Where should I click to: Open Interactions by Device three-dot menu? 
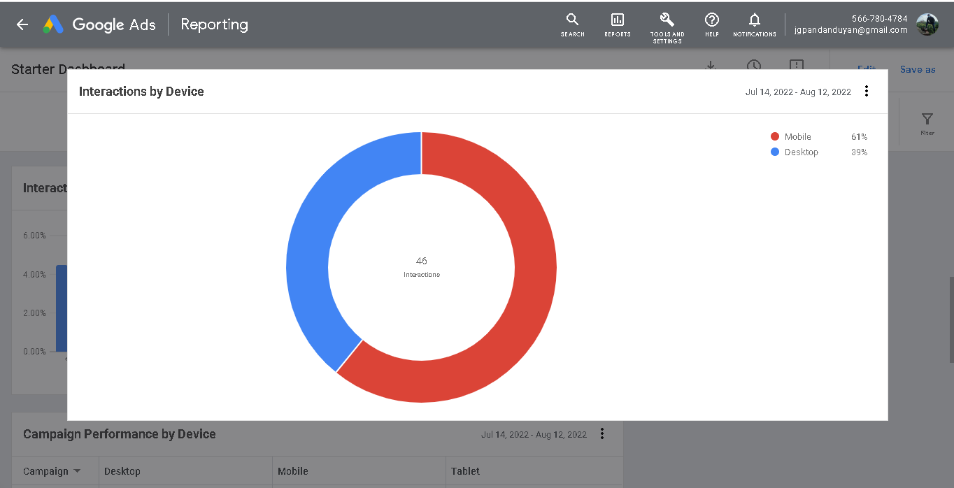click(867, 91)
